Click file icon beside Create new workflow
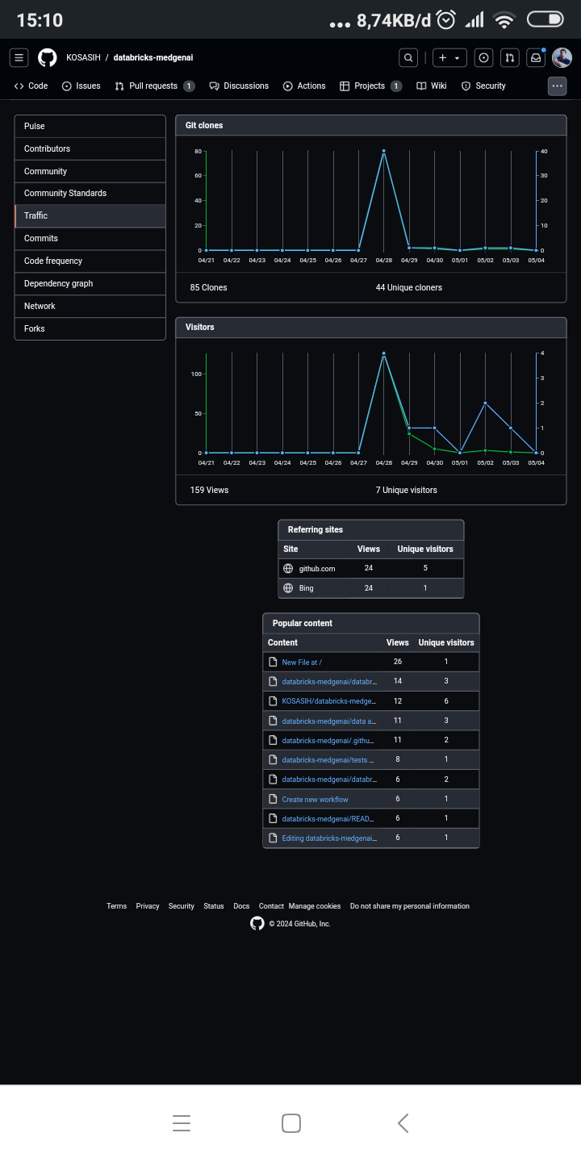The width and height of the screenshot is (581, 1162). [x=273, y=799]
